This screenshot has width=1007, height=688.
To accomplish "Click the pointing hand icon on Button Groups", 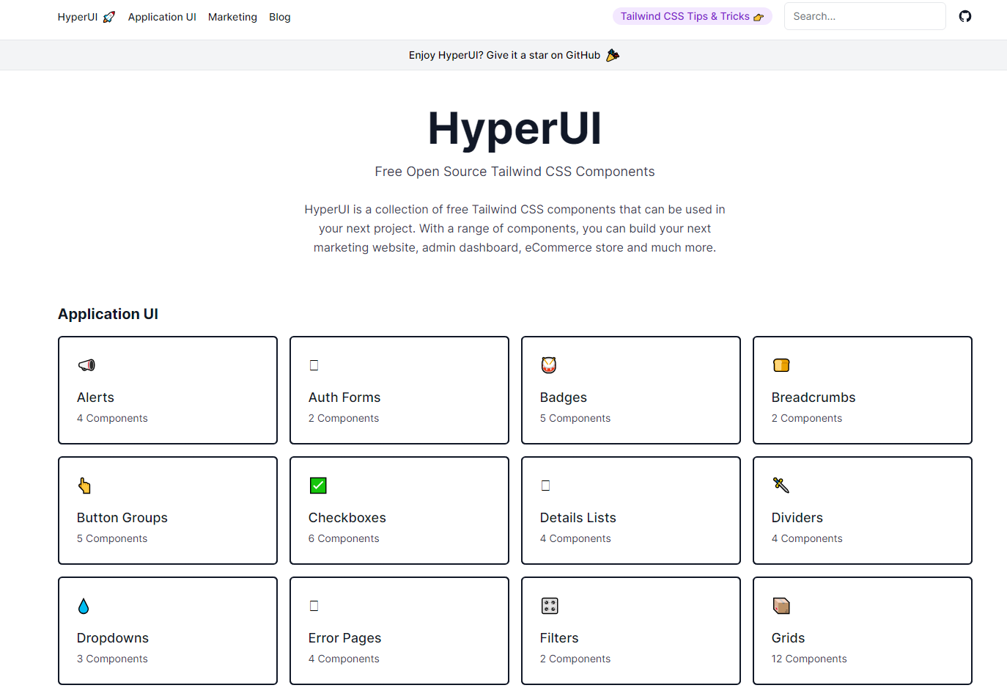I will pos(85,486).
